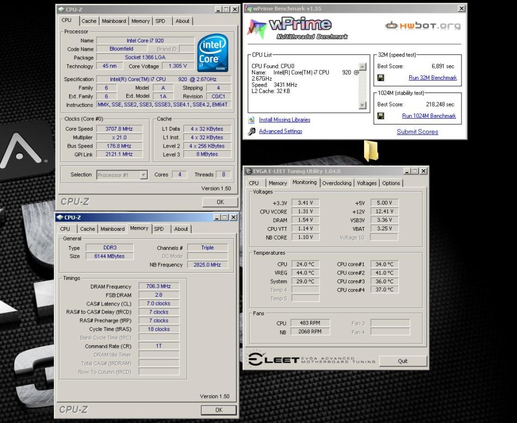Run the 32M Benchmark link
Viewport: 517px width, 423px height.
[x=433, y=78]
